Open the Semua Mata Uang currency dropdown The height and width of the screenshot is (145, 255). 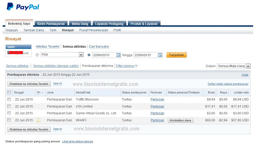pos(233,66)
